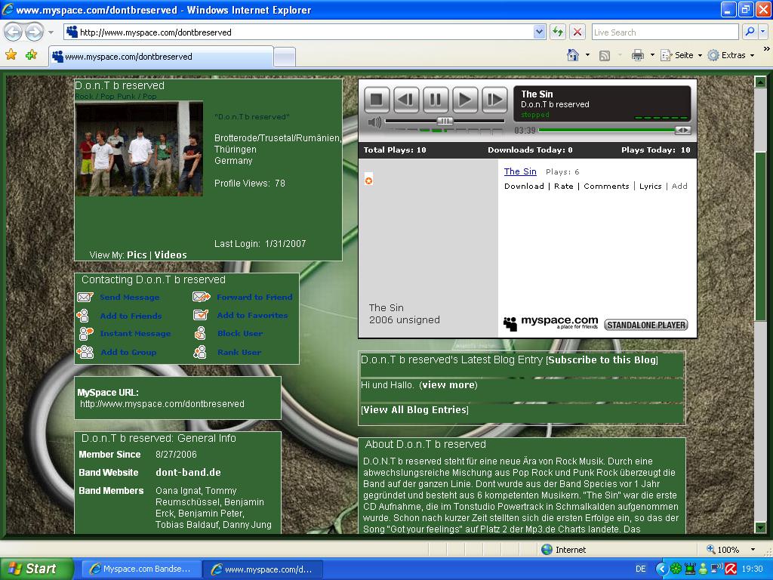Open a new blank tab
The height and width of the screenshot is (580, 773).
pos(285,57)
